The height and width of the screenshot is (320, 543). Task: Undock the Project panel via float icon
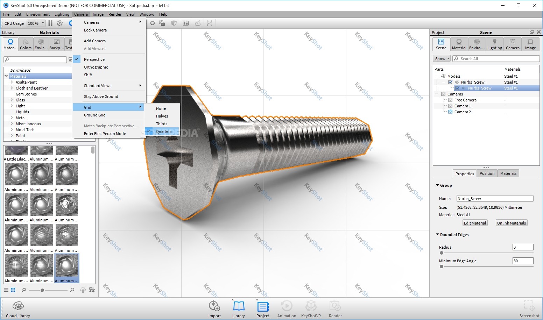click(x=532, y=32)
